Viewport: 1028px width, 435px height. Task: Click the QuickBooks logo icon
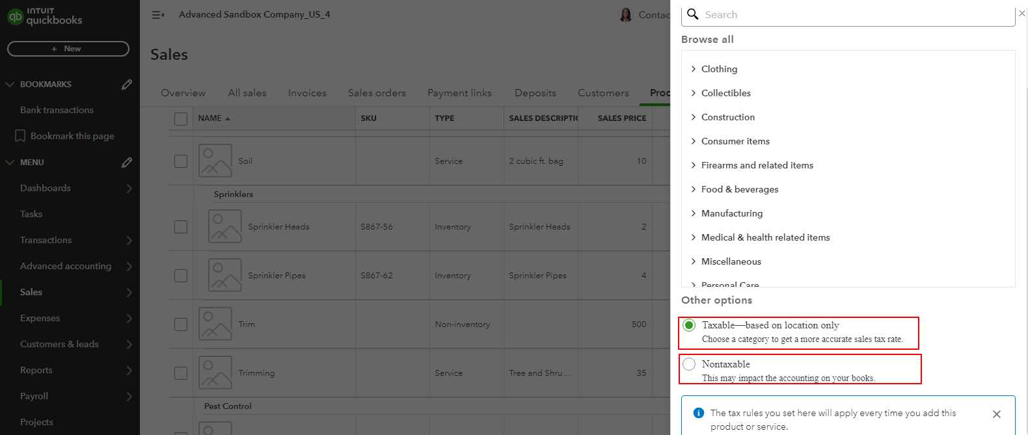pyautogui.click(x=15, y=16)
